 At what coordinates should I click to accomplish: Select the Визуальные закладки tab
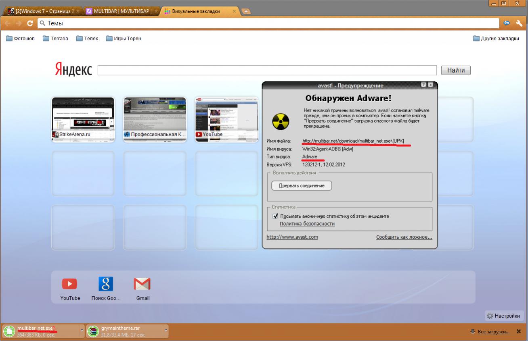point(200,11)
